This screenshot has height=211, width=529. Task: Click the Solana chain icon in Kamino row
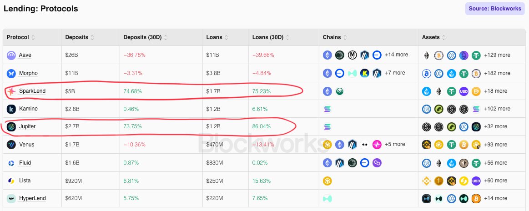pyautogui.click(x=327, y=109)
